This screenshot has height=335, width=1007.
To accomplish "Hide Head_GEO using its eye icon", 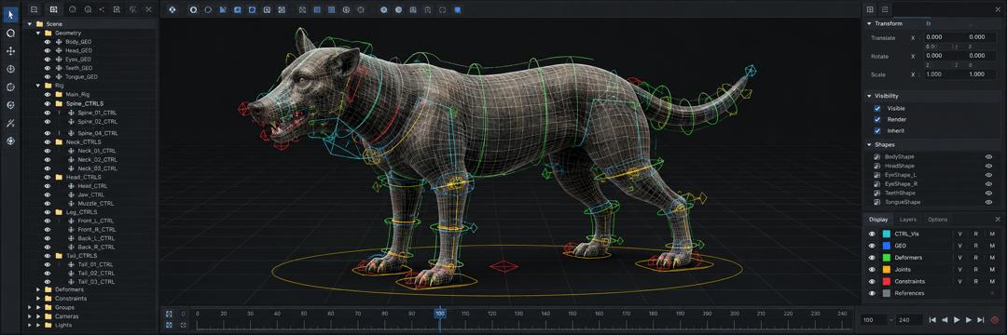I will pyautogui.click(x=47, y=50).
